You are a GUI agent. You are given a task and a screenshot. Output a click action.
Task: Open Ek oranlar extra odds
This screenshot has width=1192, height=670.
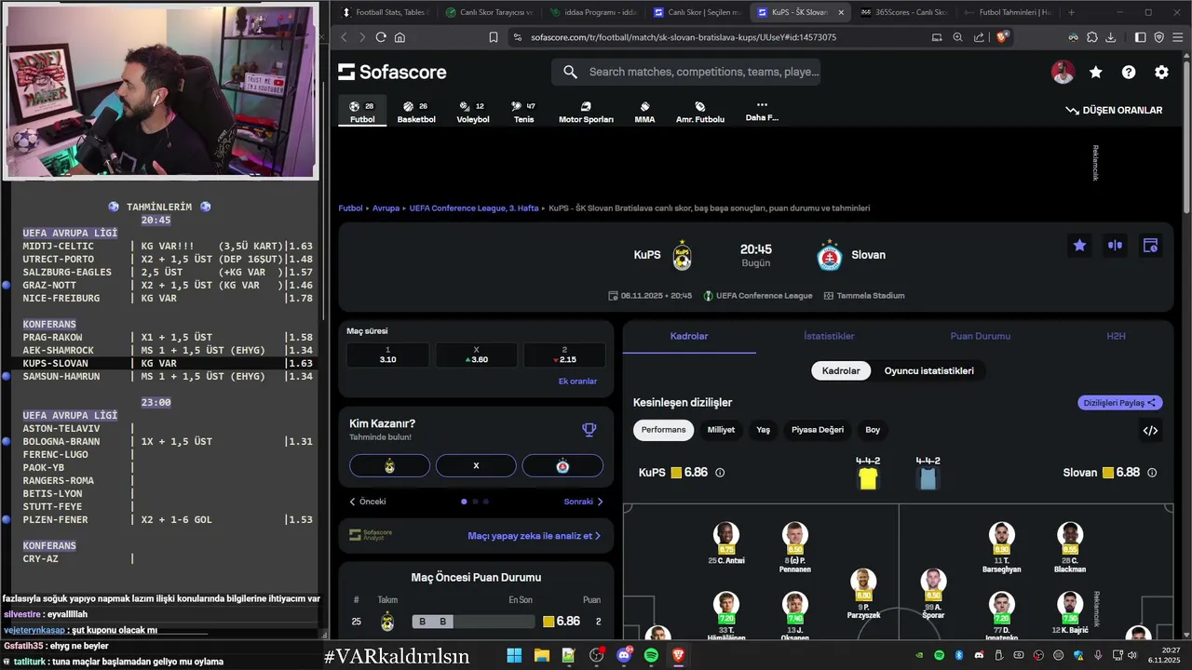pos(577,381)
